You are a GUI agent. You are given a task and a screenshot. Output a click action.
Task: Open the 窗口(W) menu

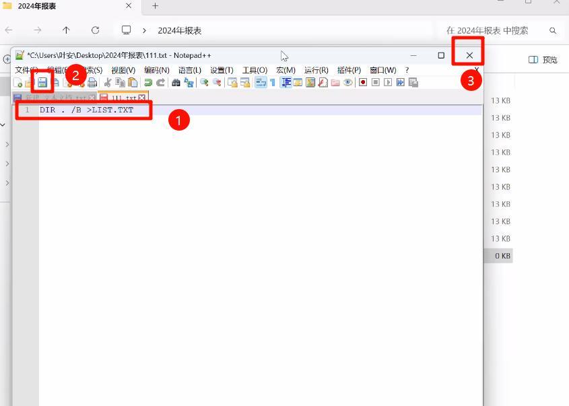tap(383, 70)
